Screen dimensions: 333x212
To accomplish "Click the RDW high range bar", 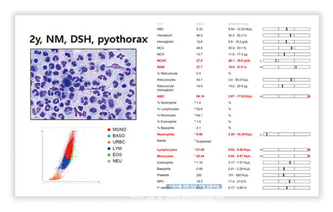I will point(286,67).
